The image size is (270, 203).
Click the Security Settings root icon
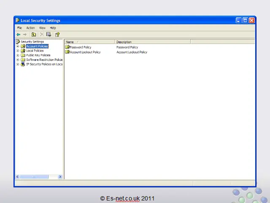tap(18, 41)
